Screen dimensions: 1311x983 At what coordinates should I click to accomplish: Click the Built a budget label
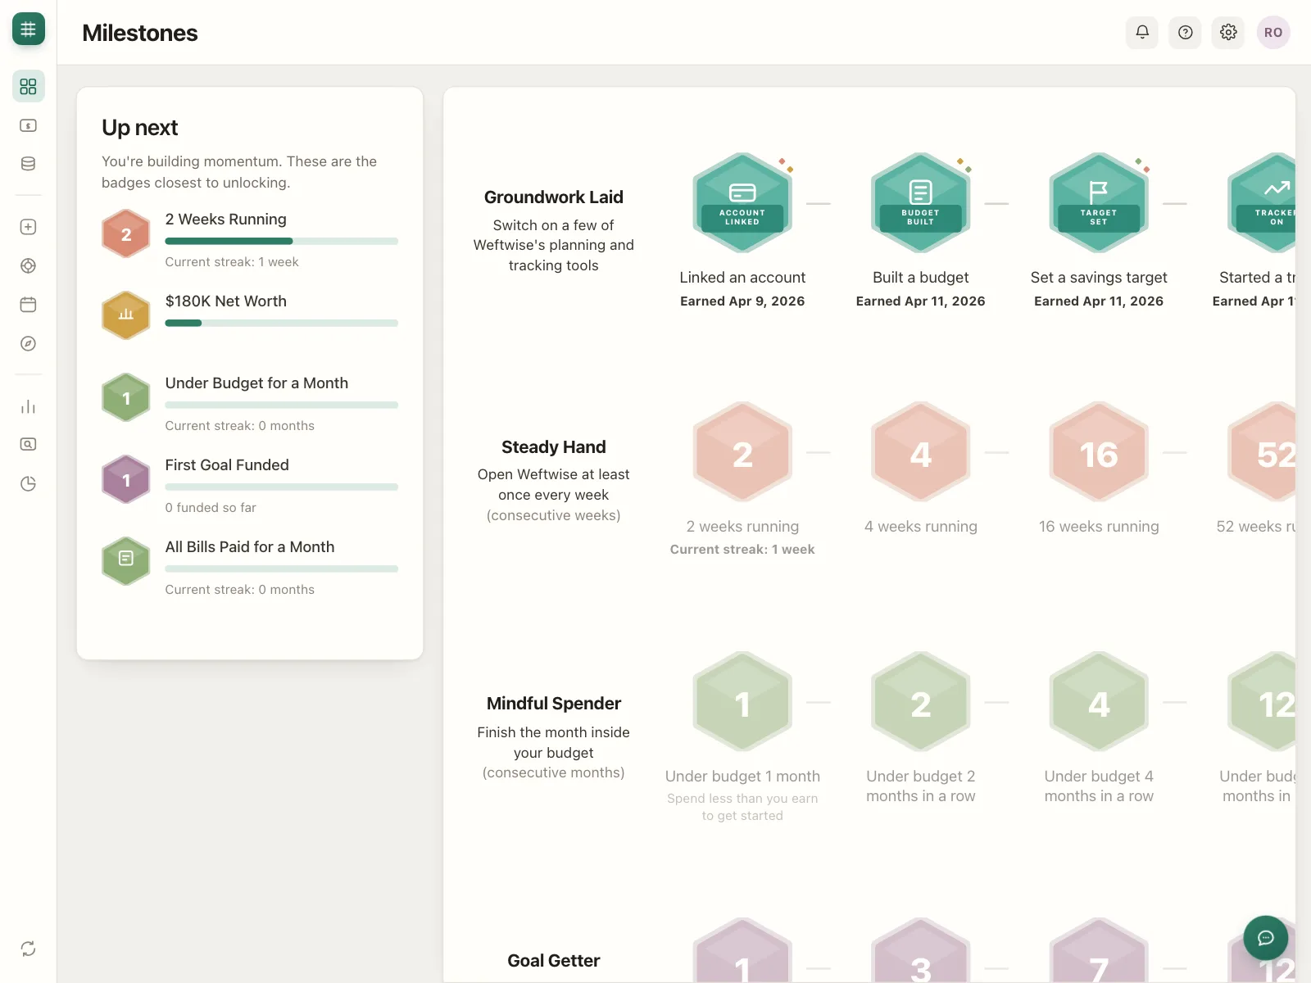(921, 278)
